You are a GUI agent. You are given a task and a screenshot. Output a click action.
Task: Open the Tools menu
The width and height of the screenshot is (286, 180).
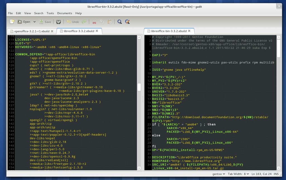[50, 13]
